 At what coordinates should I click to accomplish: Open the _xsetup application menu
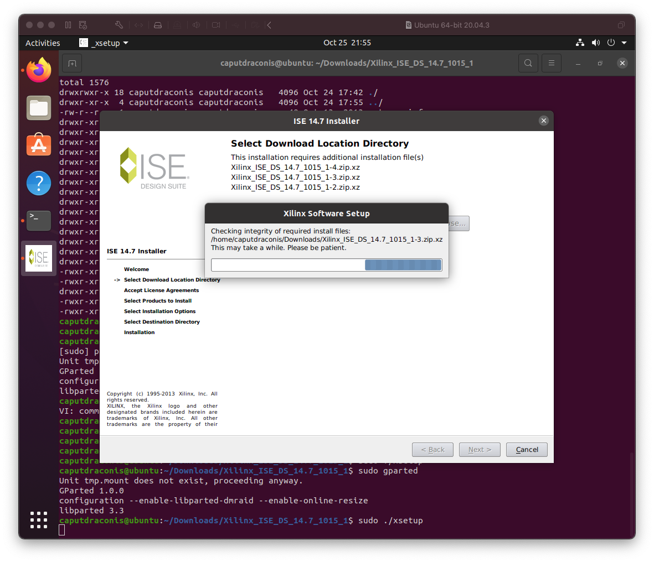104,43
